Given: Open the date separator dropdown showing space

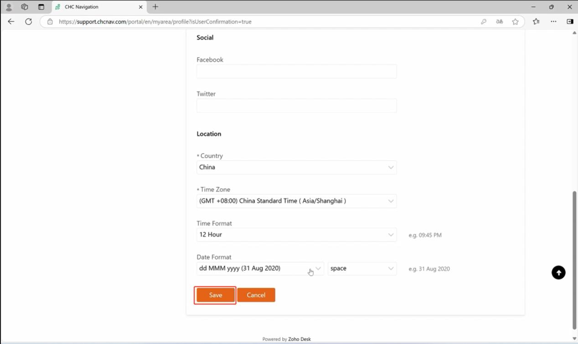Looking at the screenshot, I should (x=362, y=268).
